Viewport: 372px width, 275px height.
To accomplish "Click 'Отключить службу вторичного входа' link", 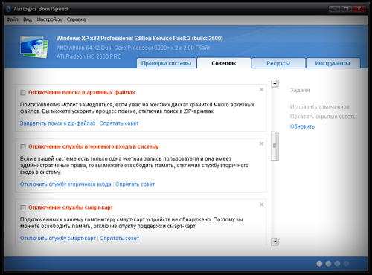I will [x=65, y=184].
